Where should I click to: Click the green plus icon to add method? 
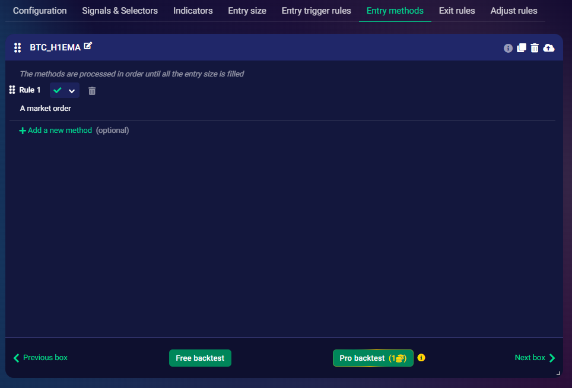[23, 131]
